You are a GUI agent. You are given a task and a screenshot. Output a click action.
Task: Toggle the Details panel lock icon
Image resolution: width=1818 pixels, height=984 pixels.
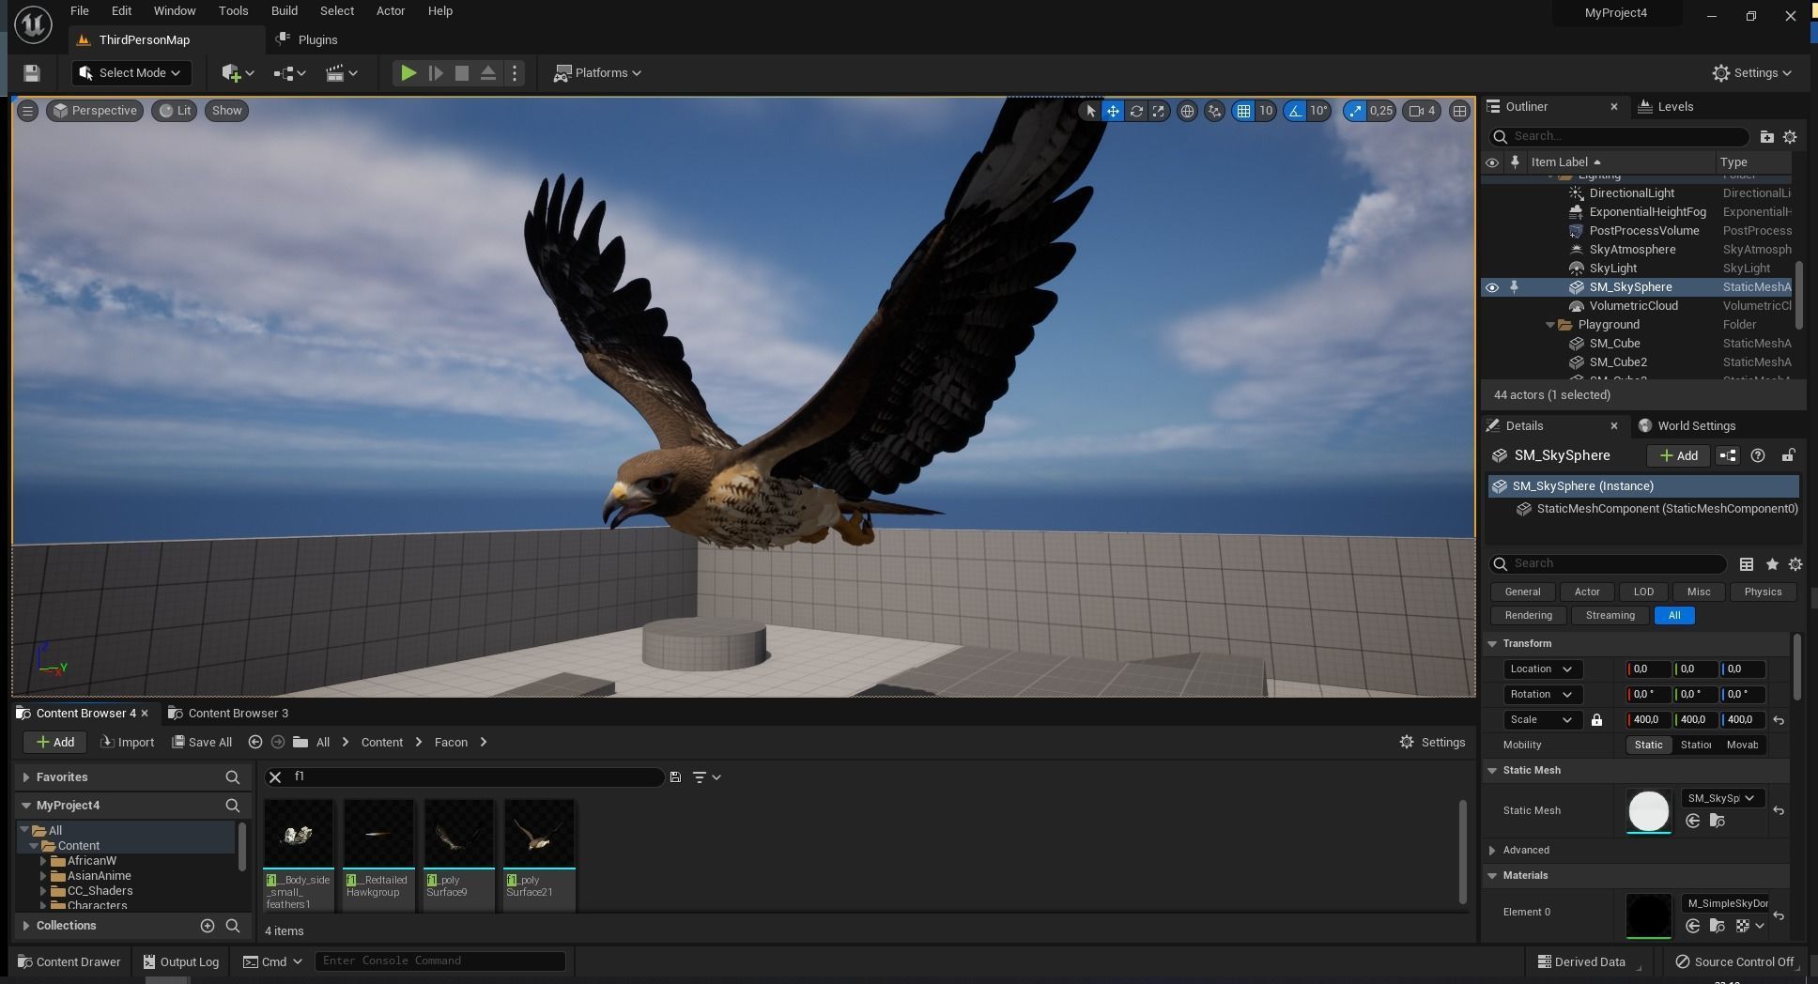coord(1788,456)
